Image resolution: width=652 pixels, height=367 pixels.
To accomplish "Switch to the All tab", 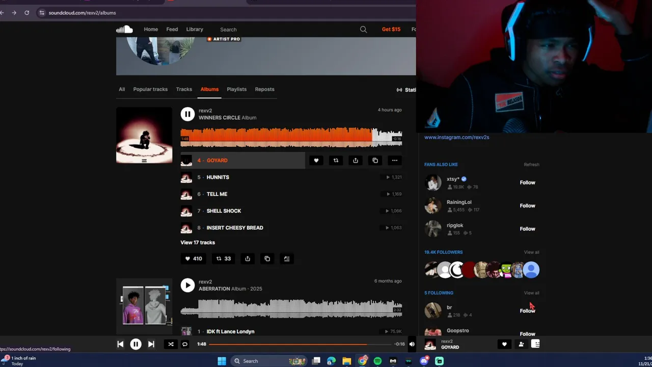I will 122,89.
